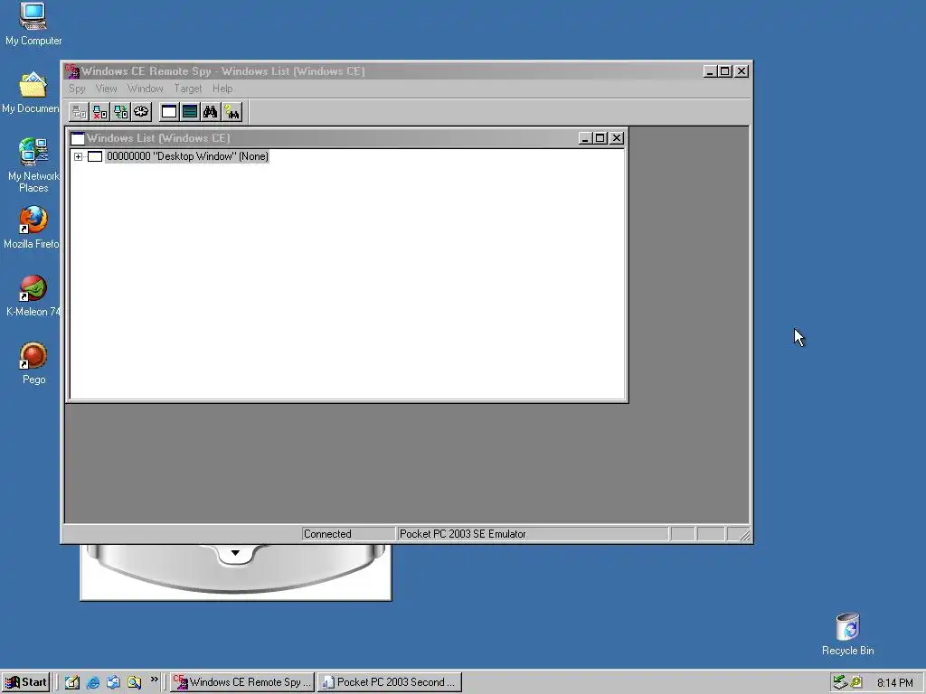Click the binoculars with question mark icon

click(x=231, y=112)
